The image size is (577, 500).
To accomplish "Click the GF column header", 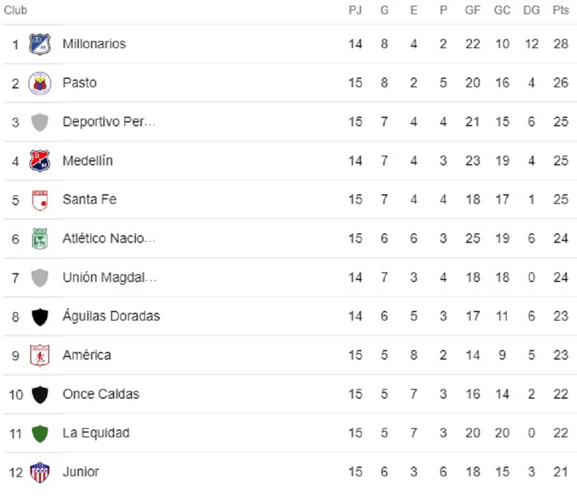I will (x=472, y=11).
